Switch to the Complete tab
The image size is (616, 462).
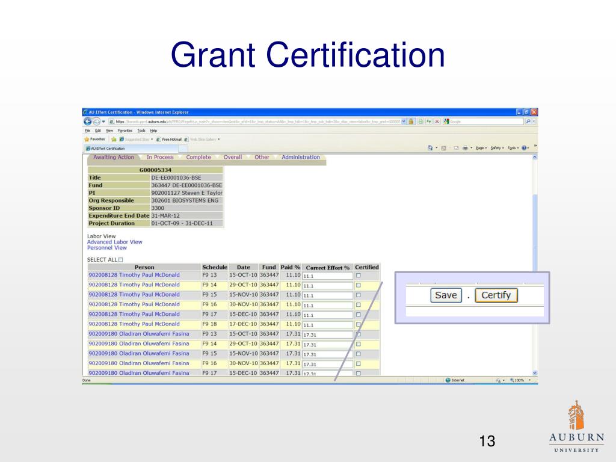click(199, 157)
